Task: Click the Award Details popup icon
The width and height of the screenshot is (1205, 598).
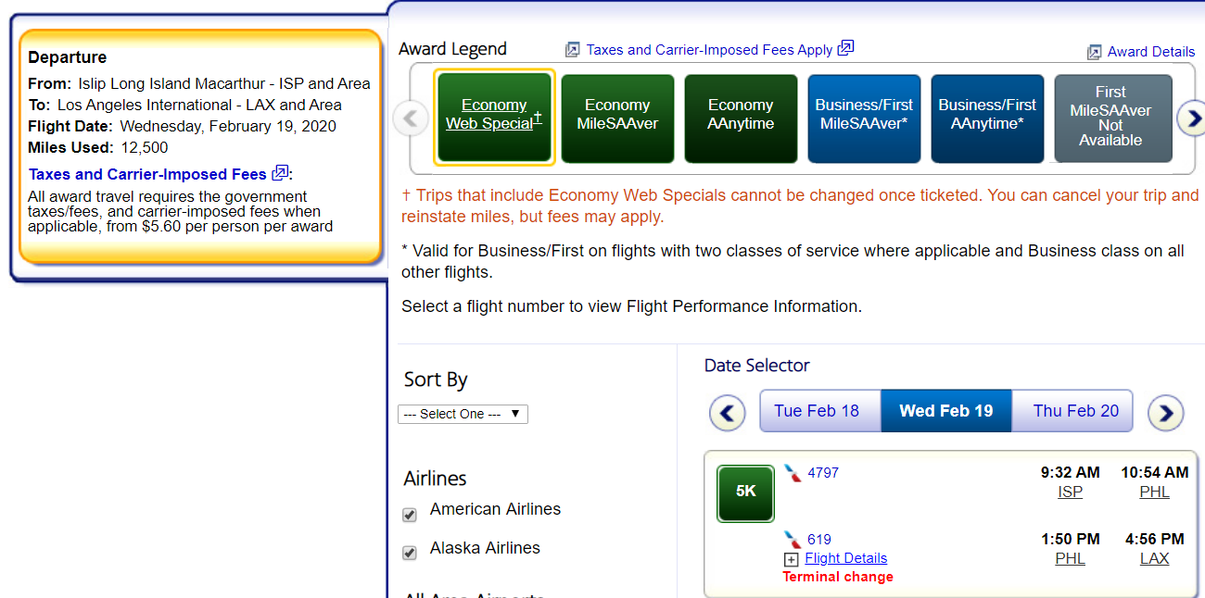Action: coord(1094,52)
